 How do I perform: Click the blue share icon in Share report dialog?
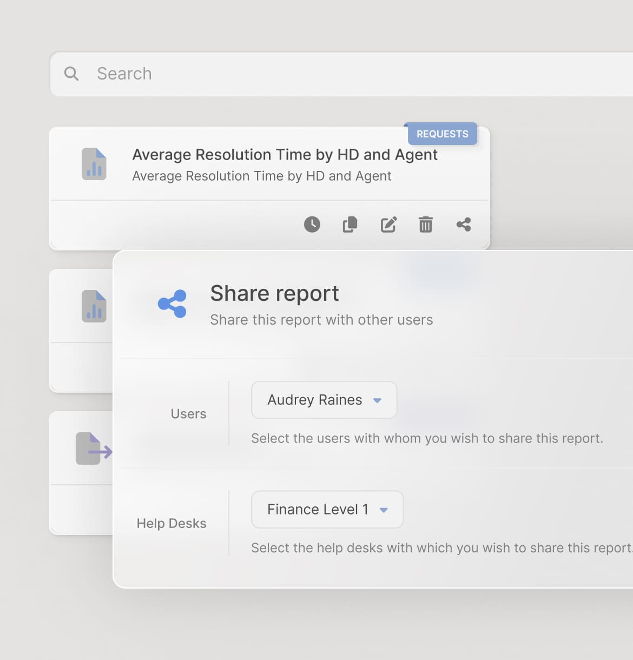(x=172, y=303)
